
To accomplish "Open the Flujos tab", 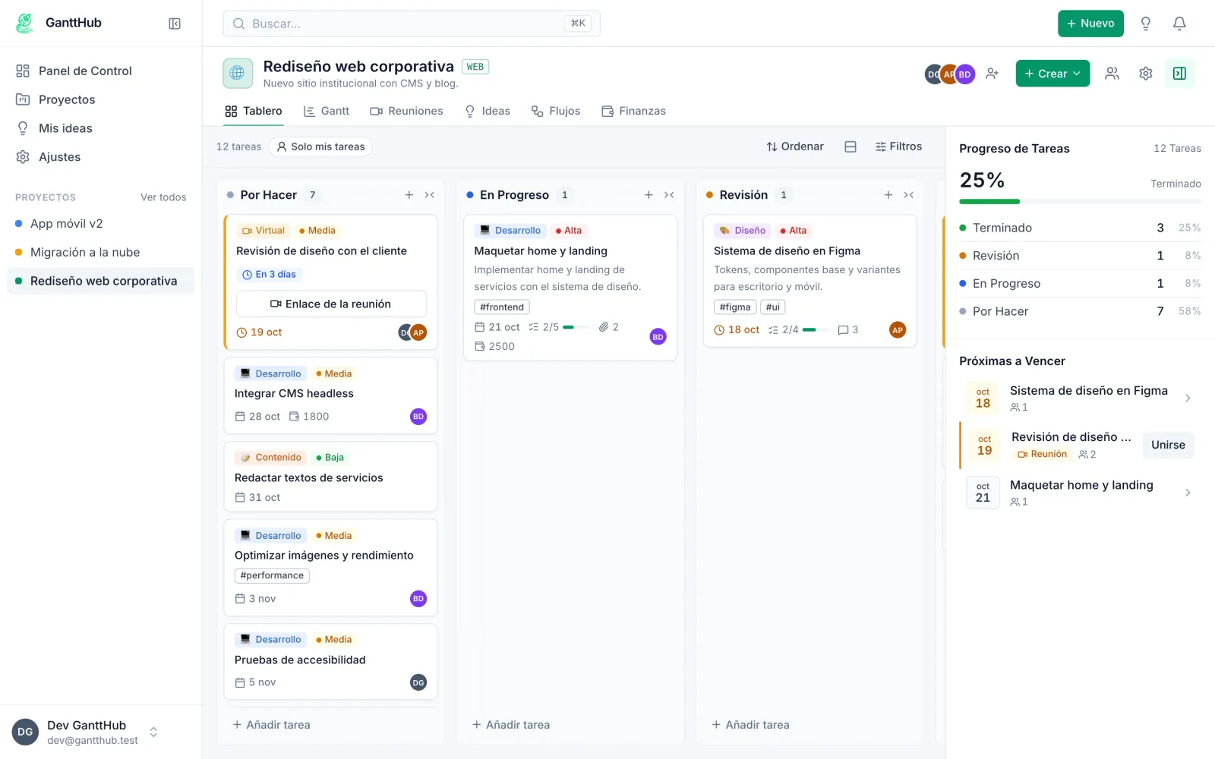I will click(556, 111).
